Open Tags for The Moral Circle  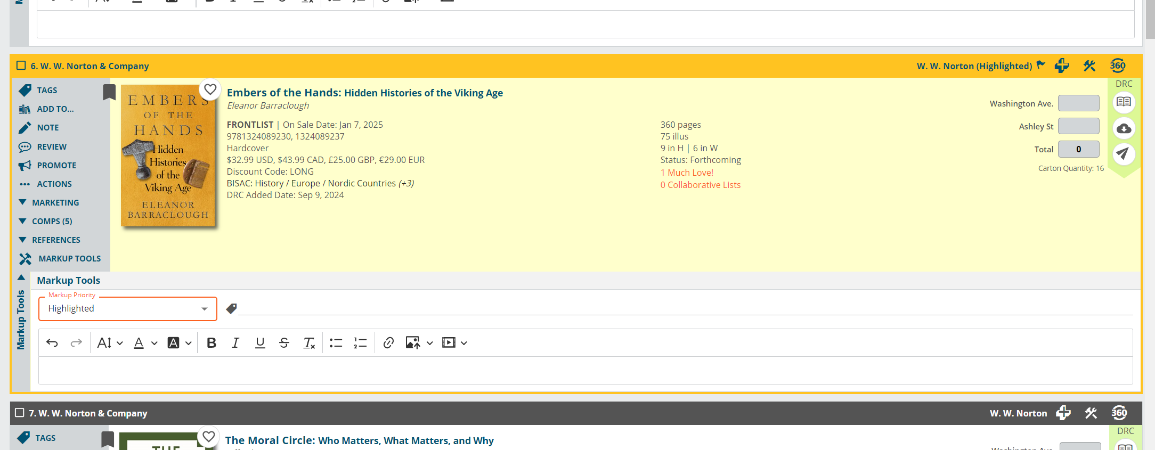click(x=37, y=438)
